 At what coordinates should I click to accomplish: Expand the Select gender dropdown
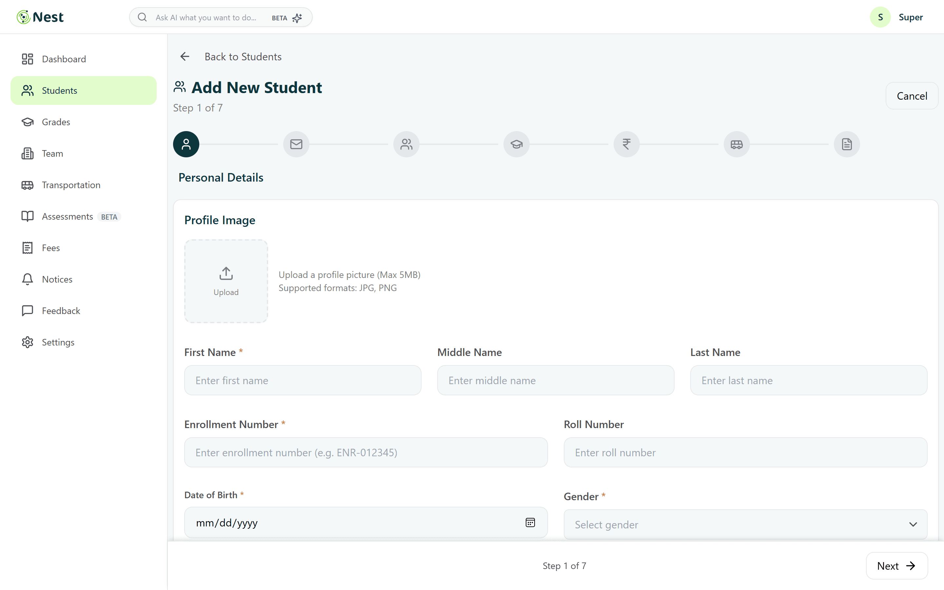(745, 524)
